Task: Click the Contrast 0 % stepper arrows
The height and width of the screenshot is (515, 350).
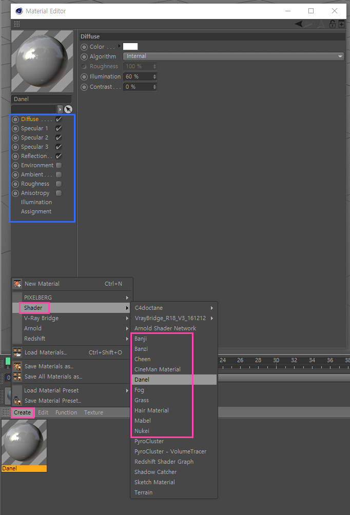Action: pos(154,87)
